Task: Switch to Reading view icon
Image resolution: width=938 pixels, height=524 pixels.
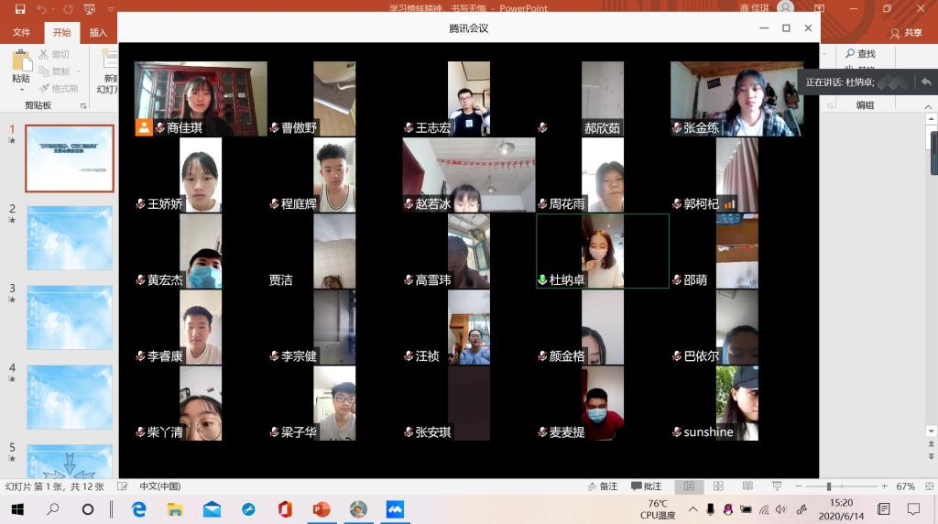Action: [x=747, y=486]
